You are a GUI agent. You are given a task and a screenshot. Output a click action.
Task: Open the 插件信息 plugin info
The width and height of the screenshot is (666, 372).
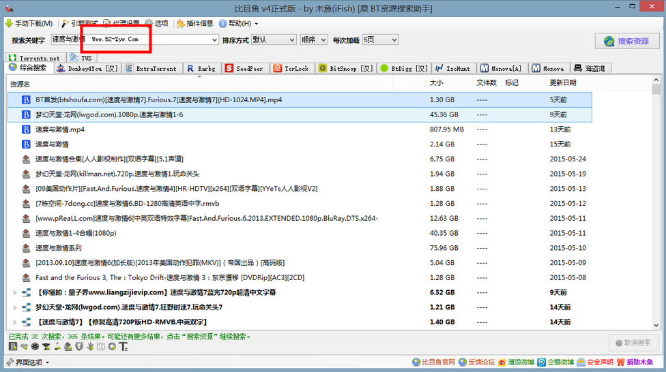194,23
